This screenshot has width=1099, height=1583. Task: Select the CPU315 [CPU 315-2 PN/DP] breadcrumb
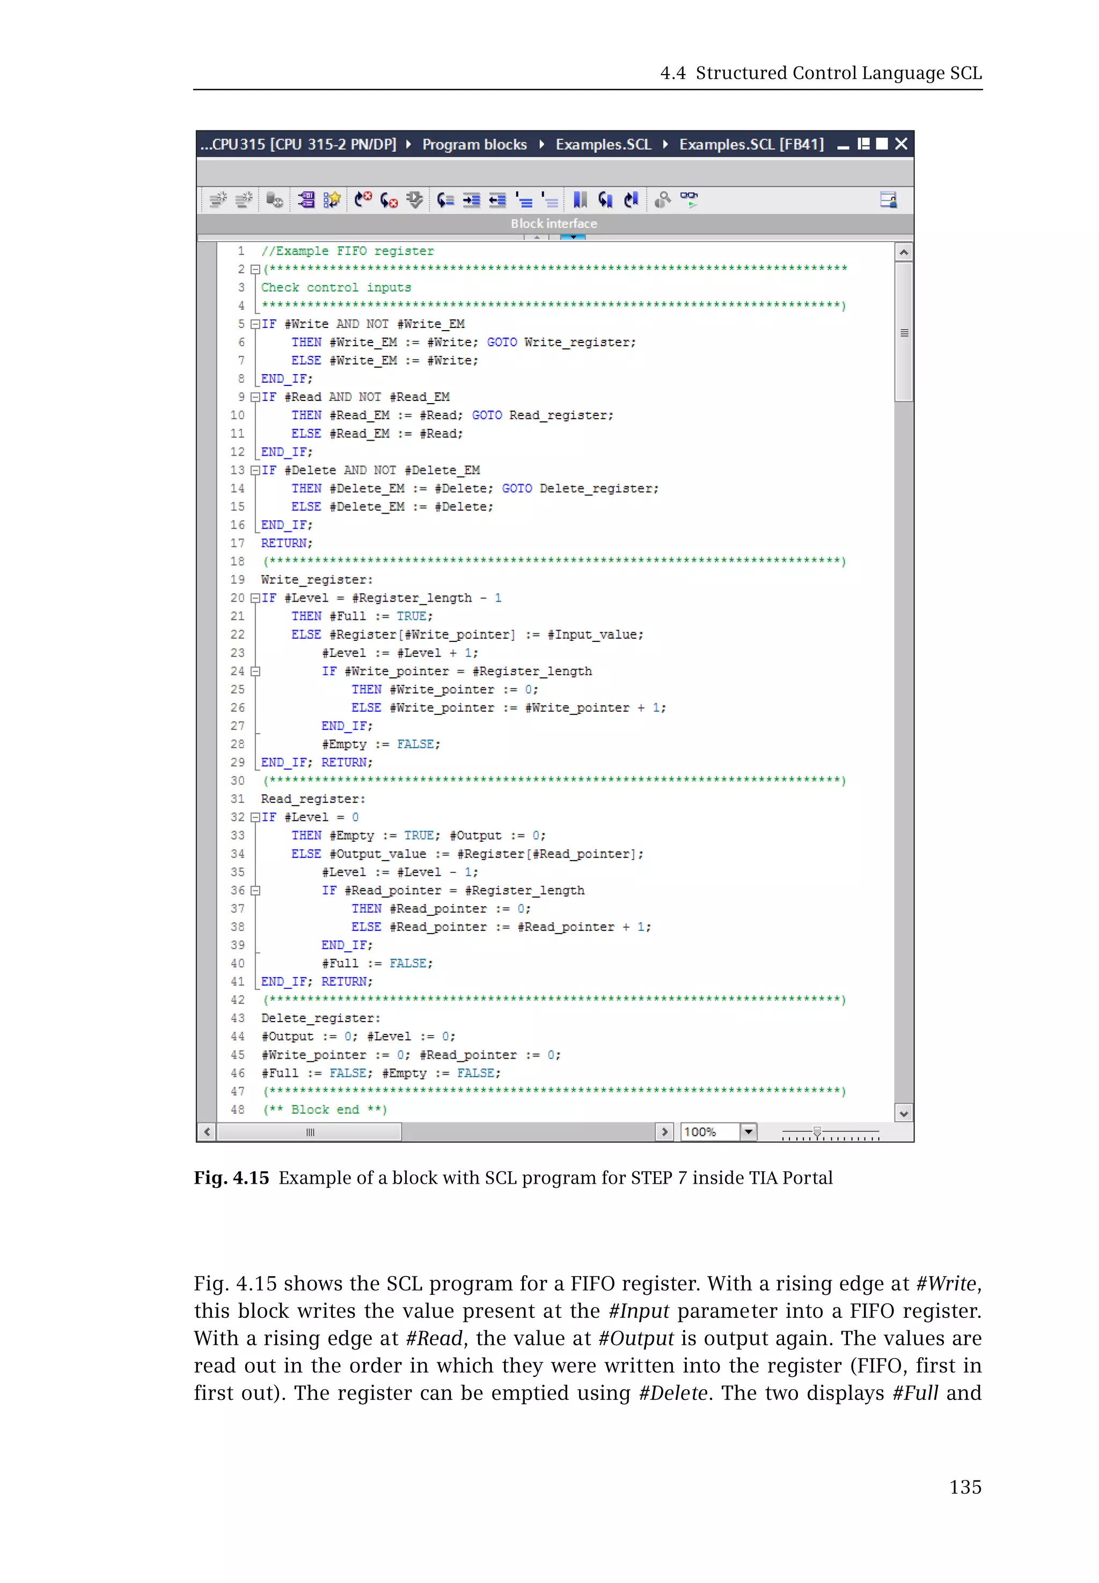(x=298, y=144)
